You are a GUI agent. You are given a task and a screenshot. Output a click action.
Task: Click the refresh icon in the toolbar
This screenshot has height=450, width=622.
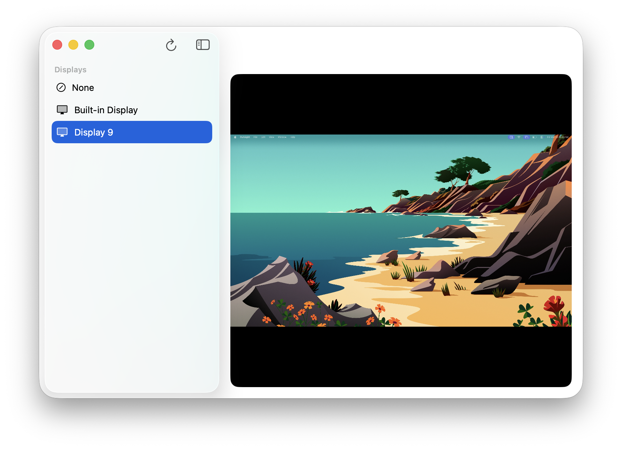pyautogui.click(x=171, y=45)
